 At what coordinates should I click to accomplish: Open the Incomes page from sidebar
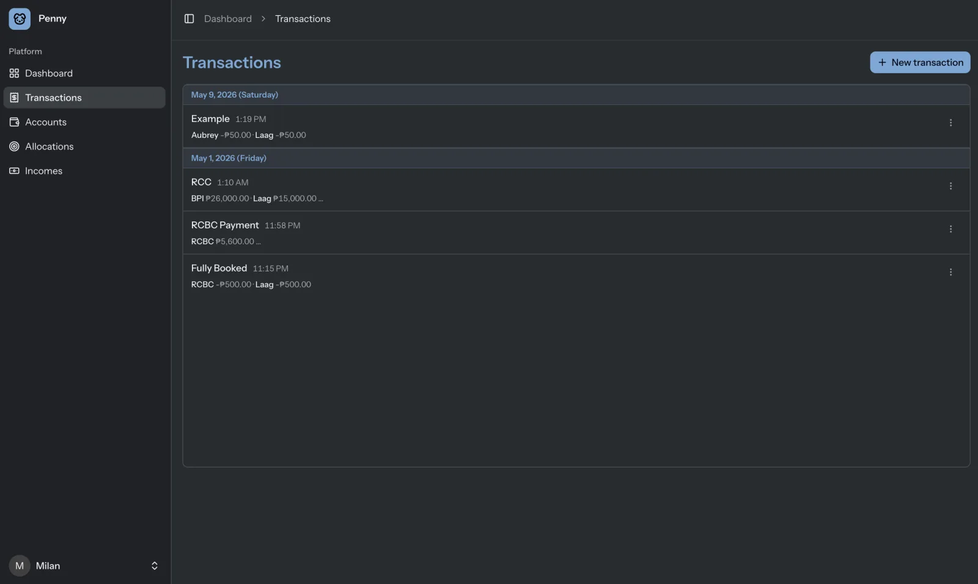click(x=84, y=171)
